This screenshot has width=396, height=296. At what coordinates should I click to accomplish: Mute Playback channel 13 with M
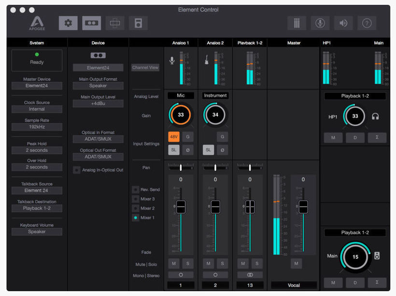point(243,264)
